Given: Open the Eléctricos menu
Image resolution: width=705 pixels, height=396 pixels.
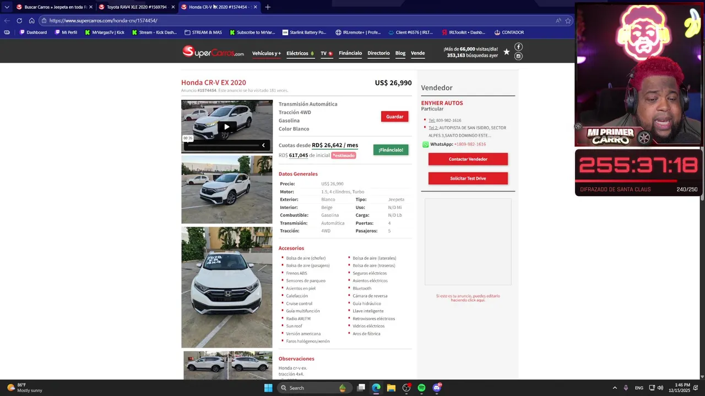Looking at the screenshot, I should click(300, 53).
